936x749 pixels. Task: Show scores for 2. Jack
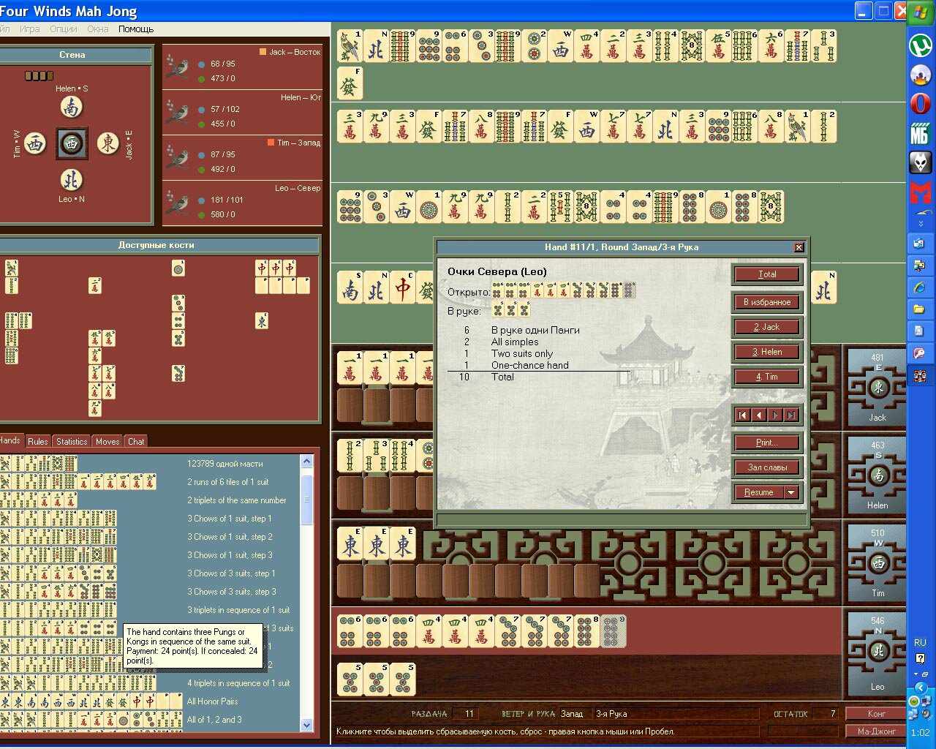(x=767, y=327)
